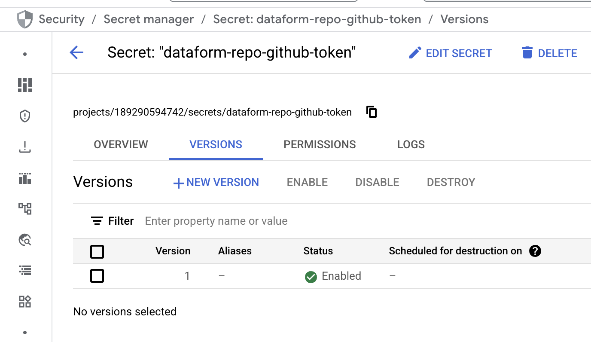Copy the secret resource path
Image resolution: width=591 pixels, height=342 pixels.
coord(372,112)
